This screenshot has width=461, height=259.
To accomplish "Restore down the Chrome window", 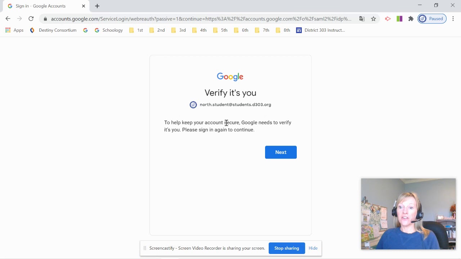I will coord(436,5).
